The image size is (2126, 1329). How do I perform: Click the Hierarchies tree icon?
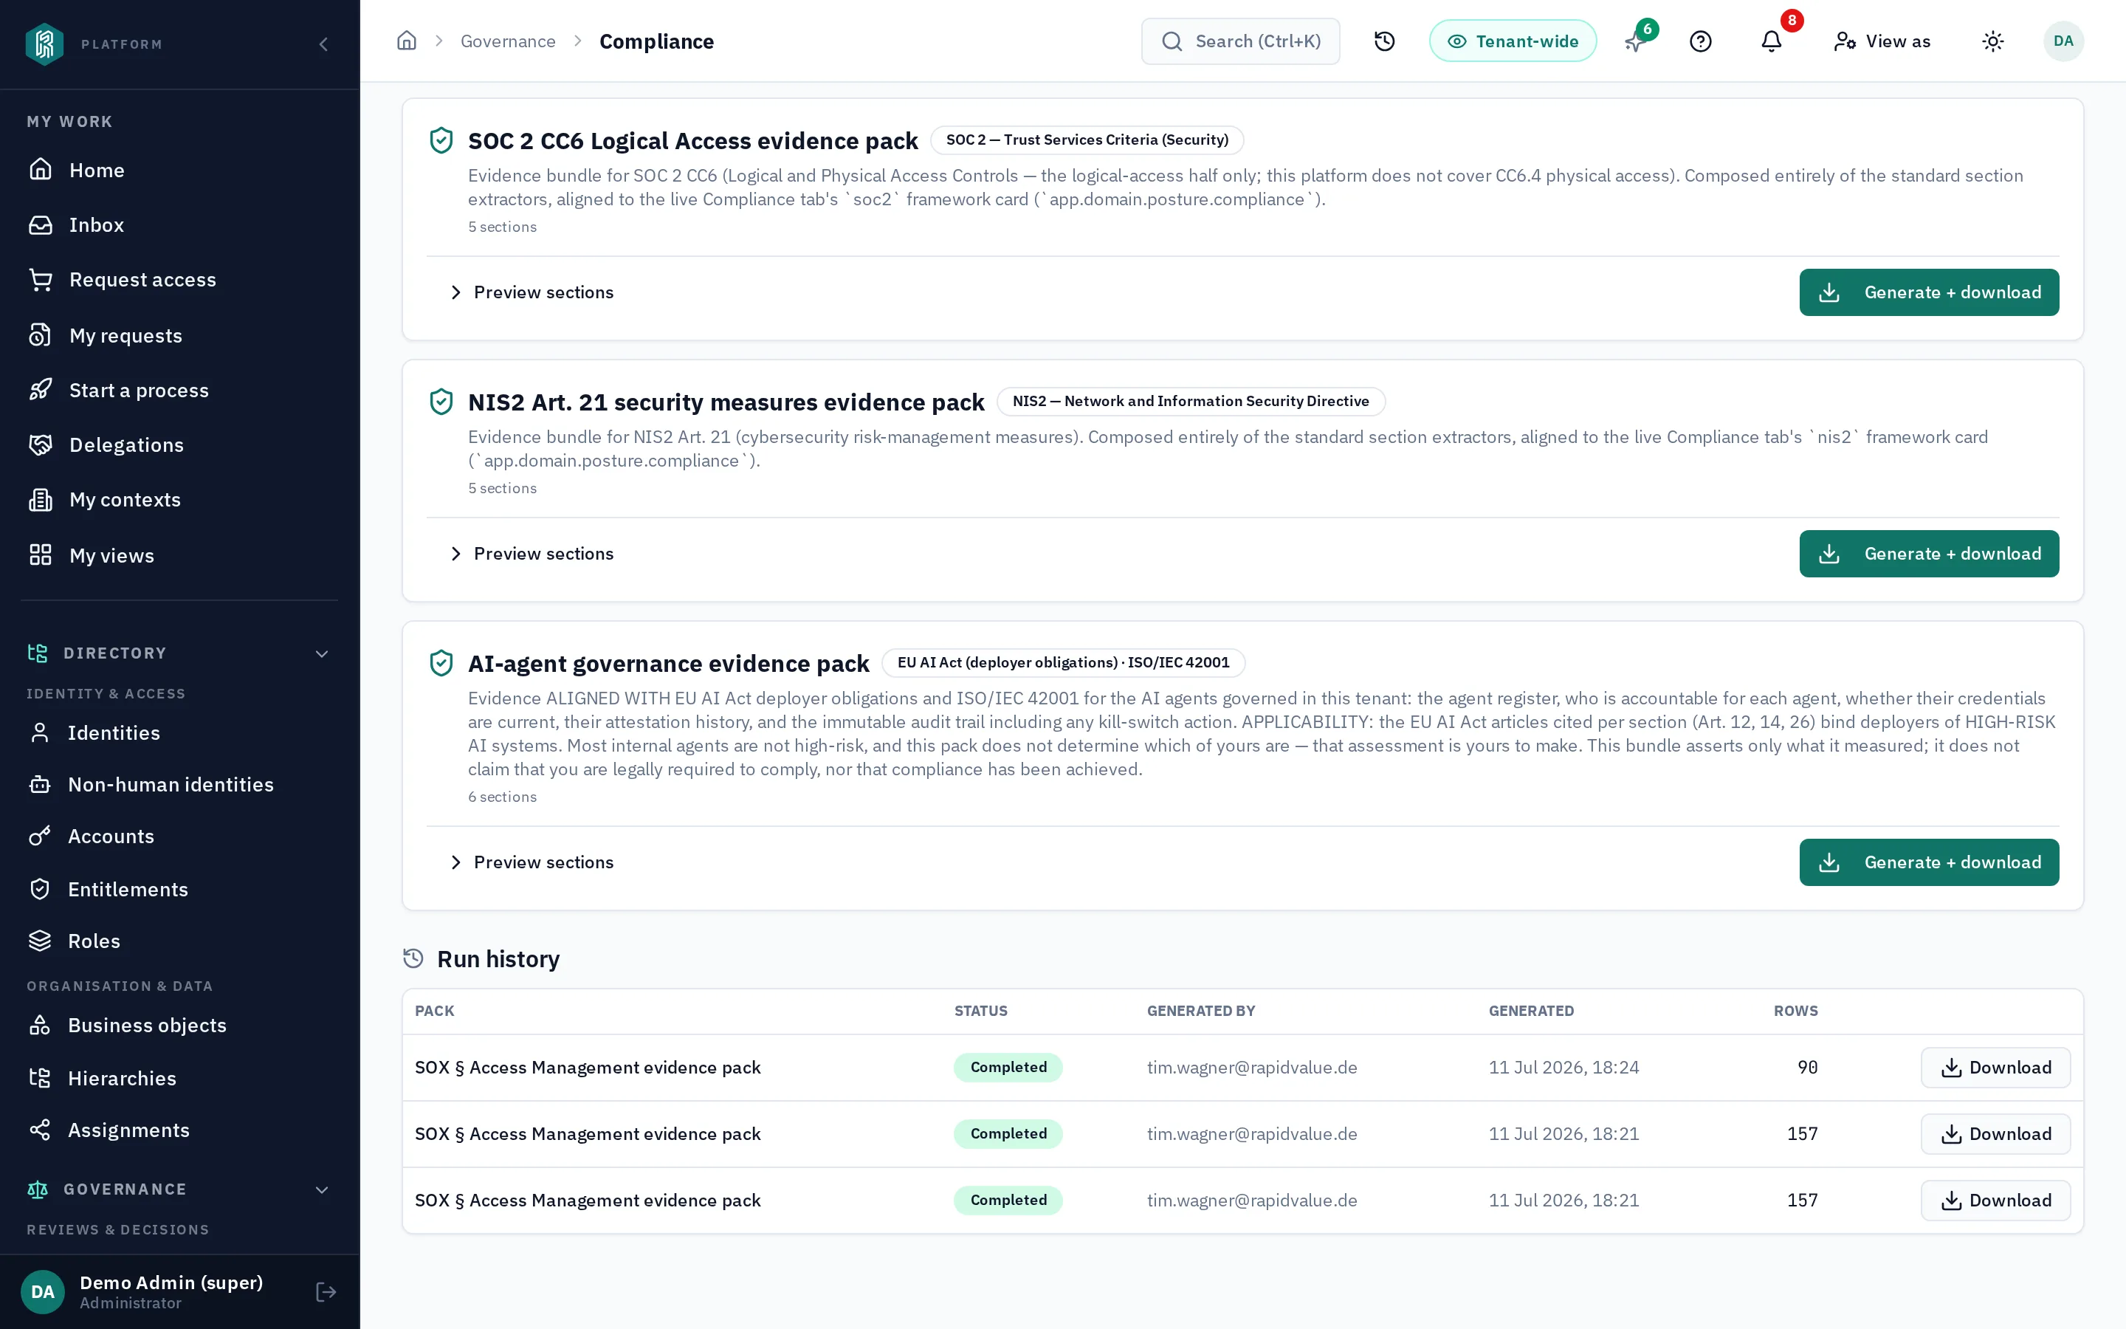[x=40, y=1078]
